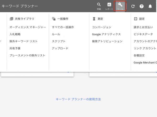
Task: Open Google Merchant Center entry
Action: click(145, 63)
